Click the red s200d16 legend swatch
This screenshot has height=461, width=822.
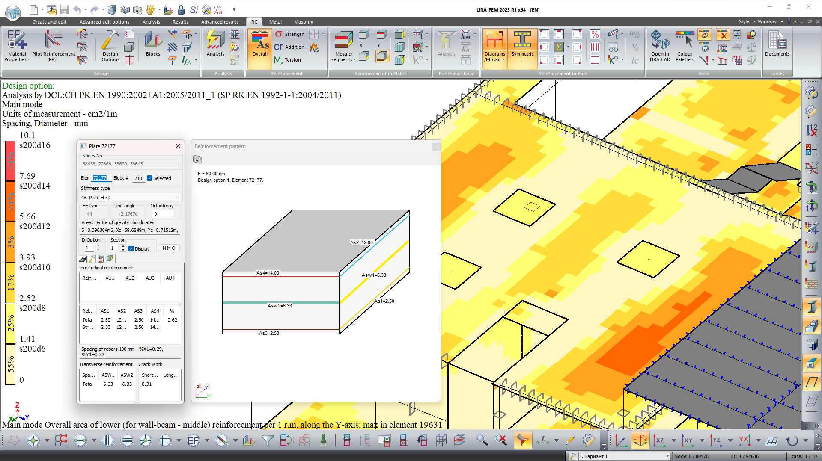[10, 160]
